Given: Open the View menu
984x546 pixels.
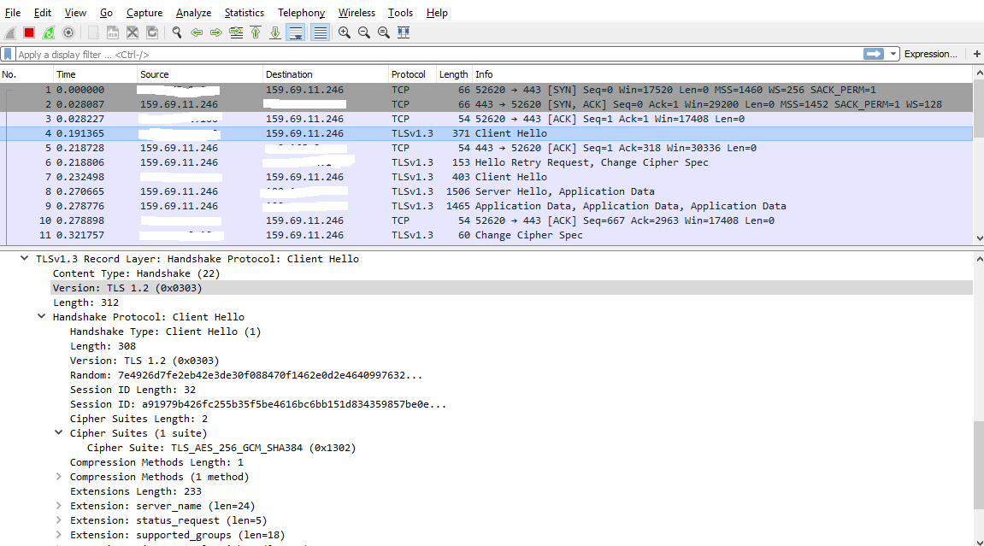Looking at the screenshot, I should [x=75, y=13].
